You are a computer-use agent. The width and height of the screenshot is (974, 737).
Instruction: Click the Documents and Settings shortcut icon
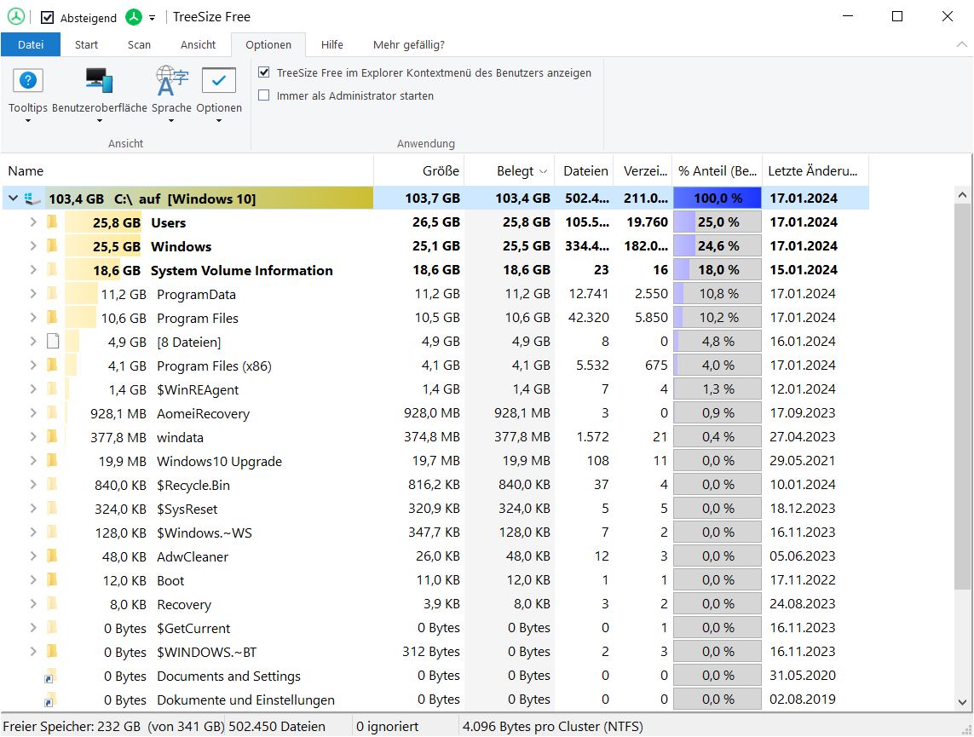(49, 676)
